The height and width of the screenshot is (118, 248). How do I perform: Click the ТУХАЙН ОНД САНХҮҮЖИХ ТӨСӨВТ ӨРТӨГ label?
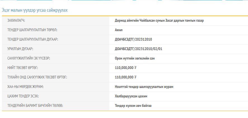tap(37, 77)
